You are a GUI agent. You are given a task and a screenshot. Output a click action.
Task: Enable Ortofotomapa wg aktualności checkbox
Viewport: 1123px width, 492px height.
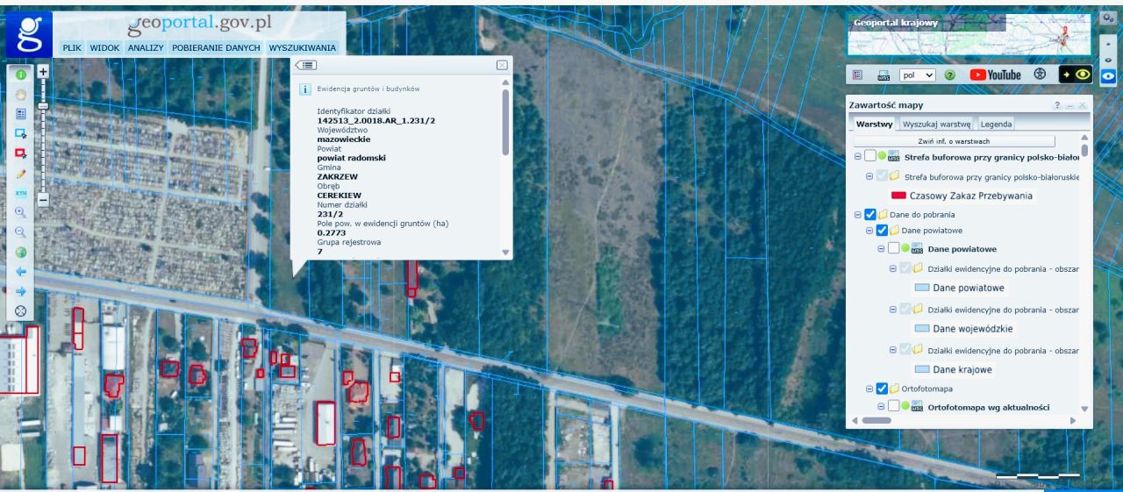[x=894, y=407]
